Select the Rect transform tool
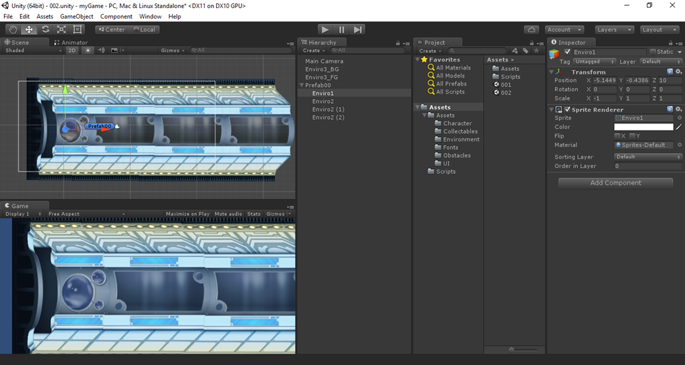685x365 pixels. (x=78, y=29)
